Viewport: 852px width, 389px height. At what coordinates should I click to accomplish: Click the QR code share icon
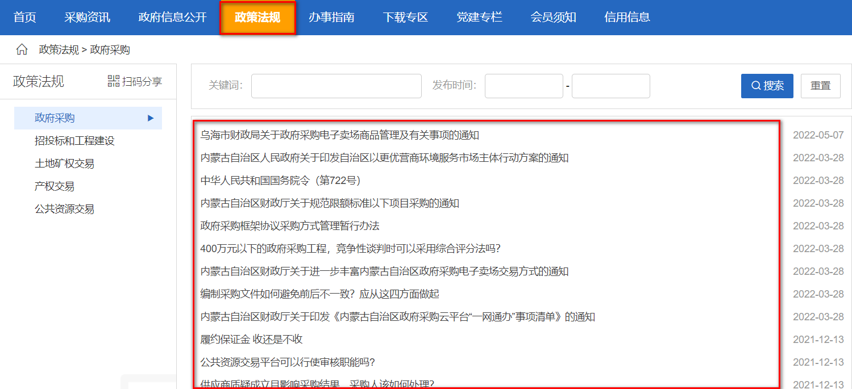pos(114,81)
